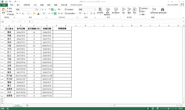Click the Merge and Center (合并后居中) button

[70, 13]
